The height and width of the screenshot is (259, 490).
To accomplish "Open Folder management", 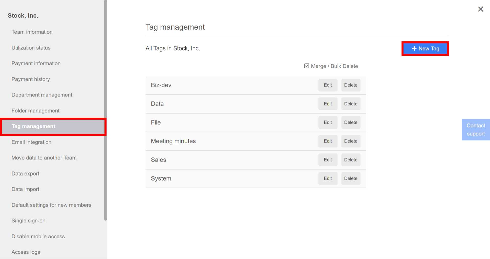I will click(35, 110).
